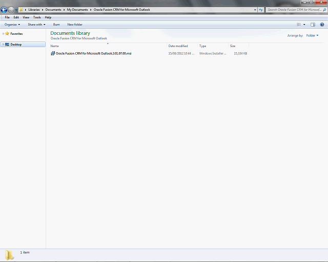Select the msi installer file icon

[x=53, y=53]
